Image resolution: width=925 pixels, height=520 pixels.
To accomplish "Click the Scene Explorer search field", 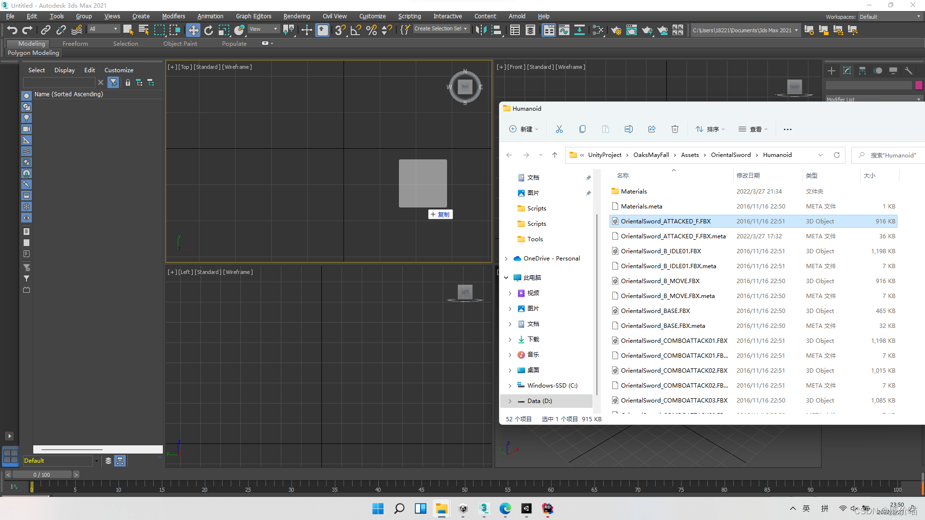I will pos(59,83).
